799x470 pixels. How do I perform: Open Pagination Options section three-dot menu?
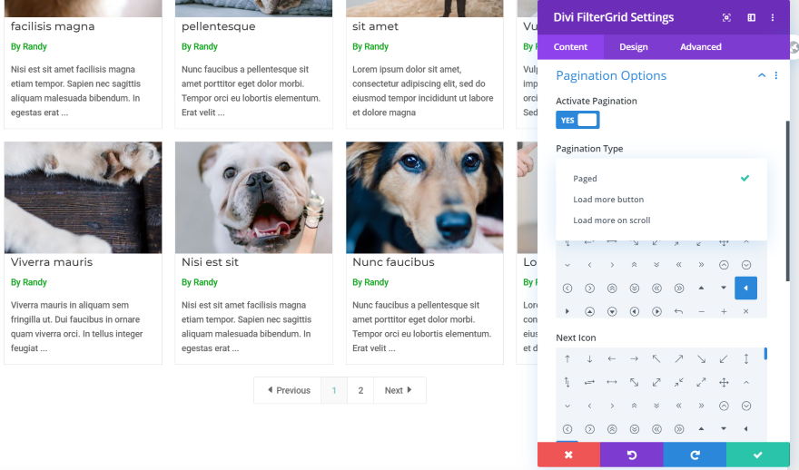776,75
